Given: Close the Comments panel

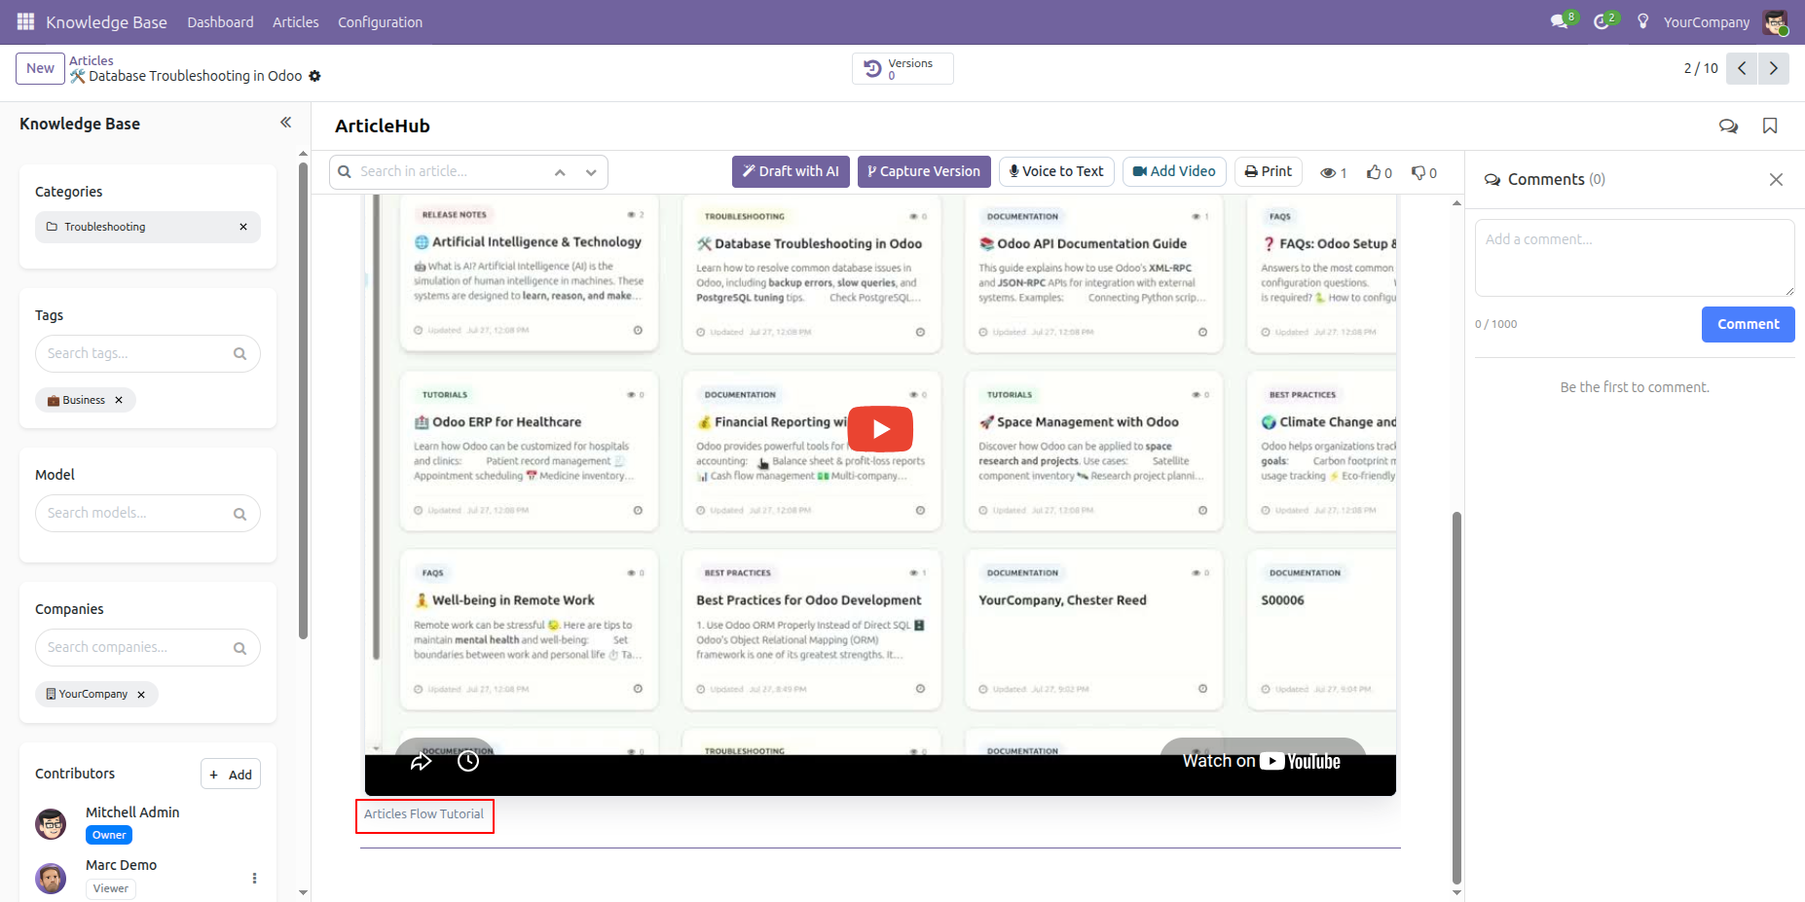Looking at the screenshot, I should (x=1776, y=179).
